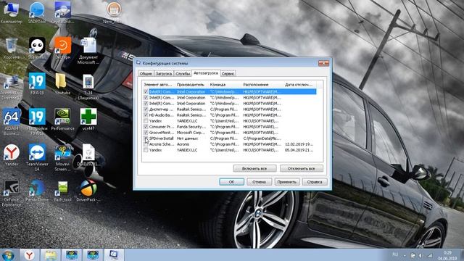Open help with the Справка button
This screenshot has width=464, height=261.
[315, 182]
